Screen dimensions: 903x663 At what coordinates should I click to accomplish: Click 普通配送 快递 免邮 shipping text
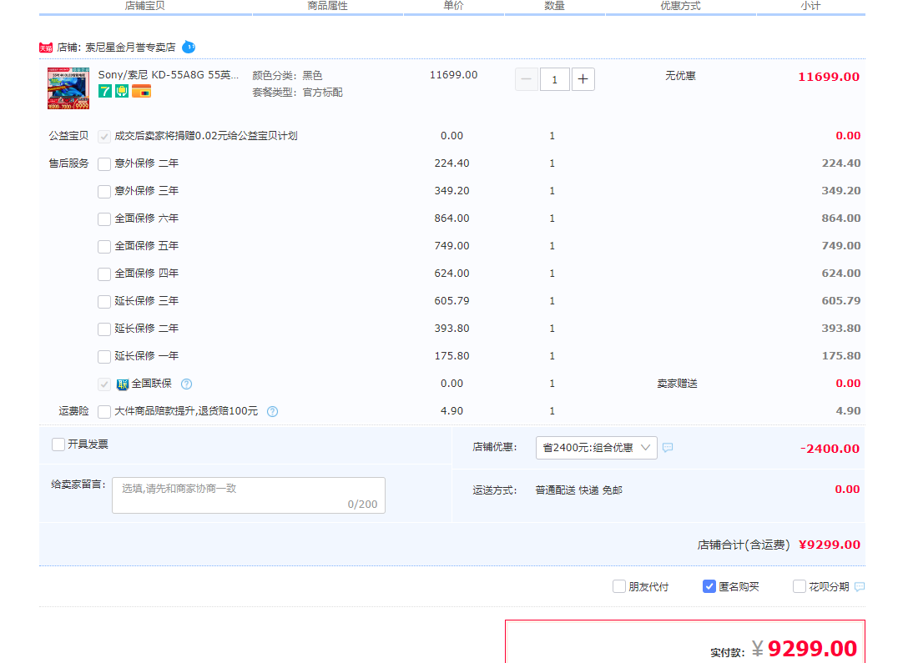pos(579,490)
